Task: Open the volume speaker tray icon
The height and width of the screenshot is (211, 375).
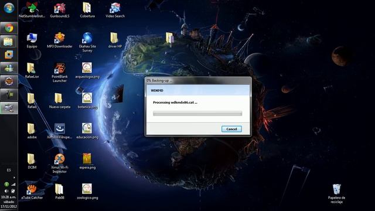Action: (6, 191)
